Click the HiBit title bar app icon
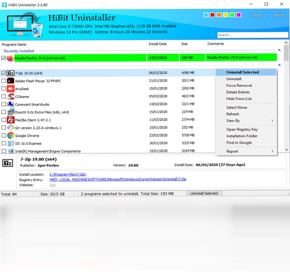 pos(4,5)
